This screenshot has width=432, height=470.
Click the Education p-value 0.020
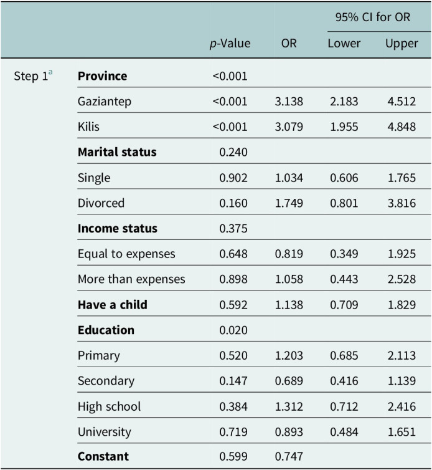[233, 330]
